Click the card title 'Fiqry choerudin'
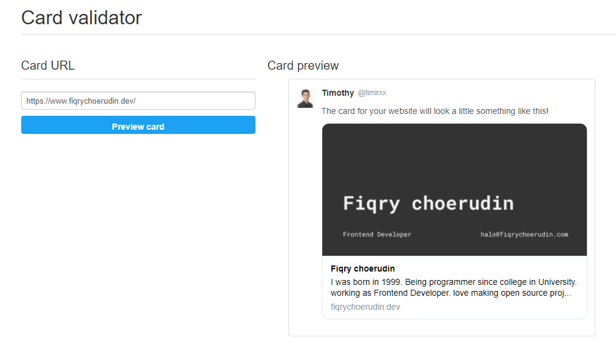The height and width of the screenshot is (357, 616). [x=362, y=269]
